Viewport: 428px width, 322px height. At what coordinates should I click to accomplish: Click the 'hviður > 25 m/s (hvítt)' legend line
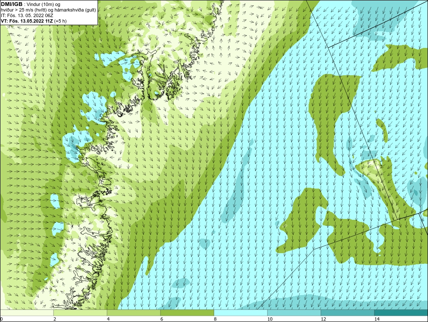coord(48,10)
